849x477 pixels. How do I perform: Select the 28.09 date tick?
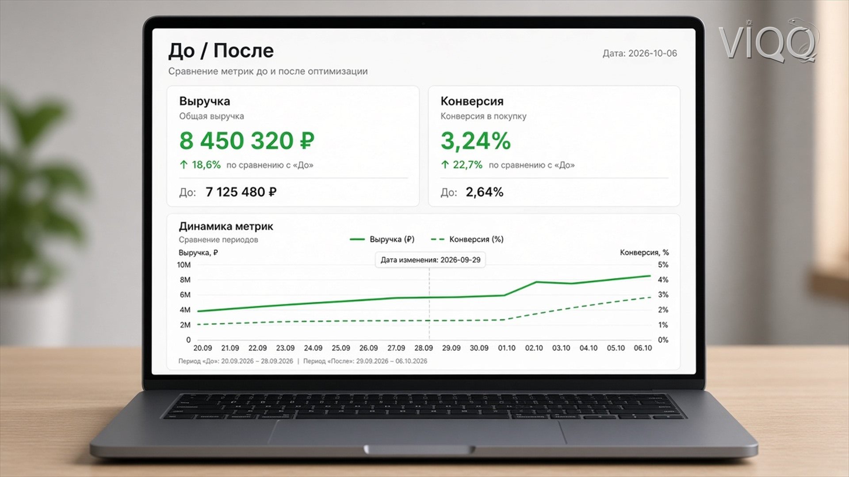coord(424,348)
